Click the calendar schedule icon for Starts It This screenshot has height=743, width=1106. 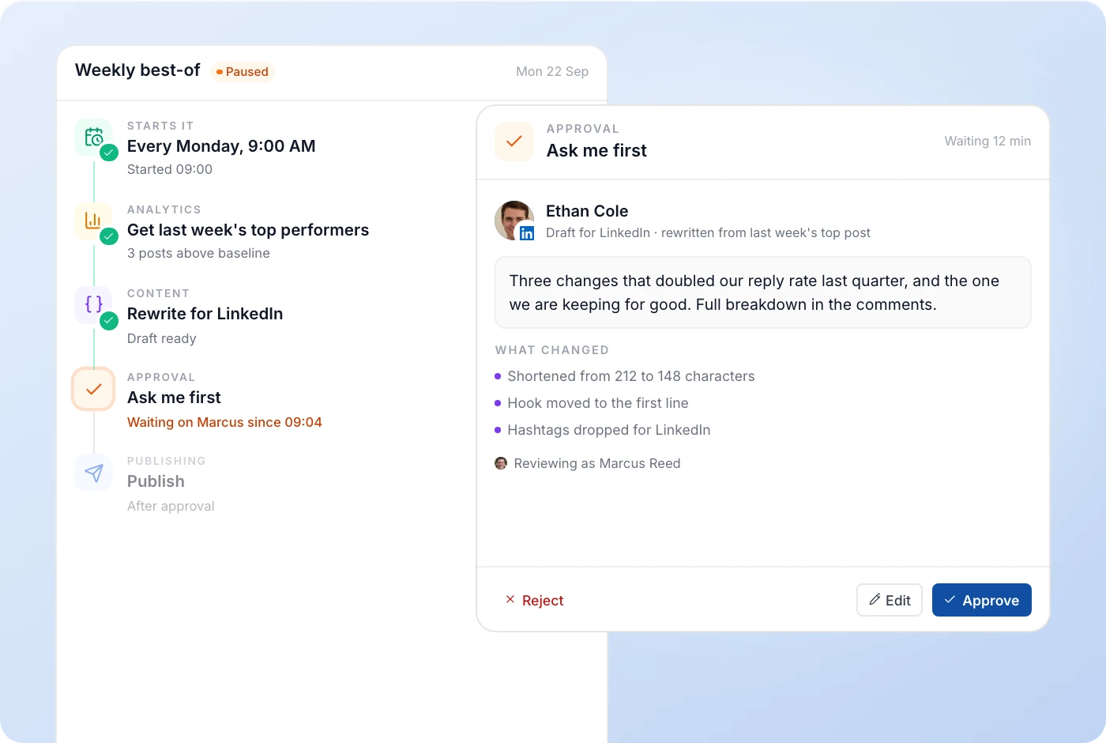93,138
